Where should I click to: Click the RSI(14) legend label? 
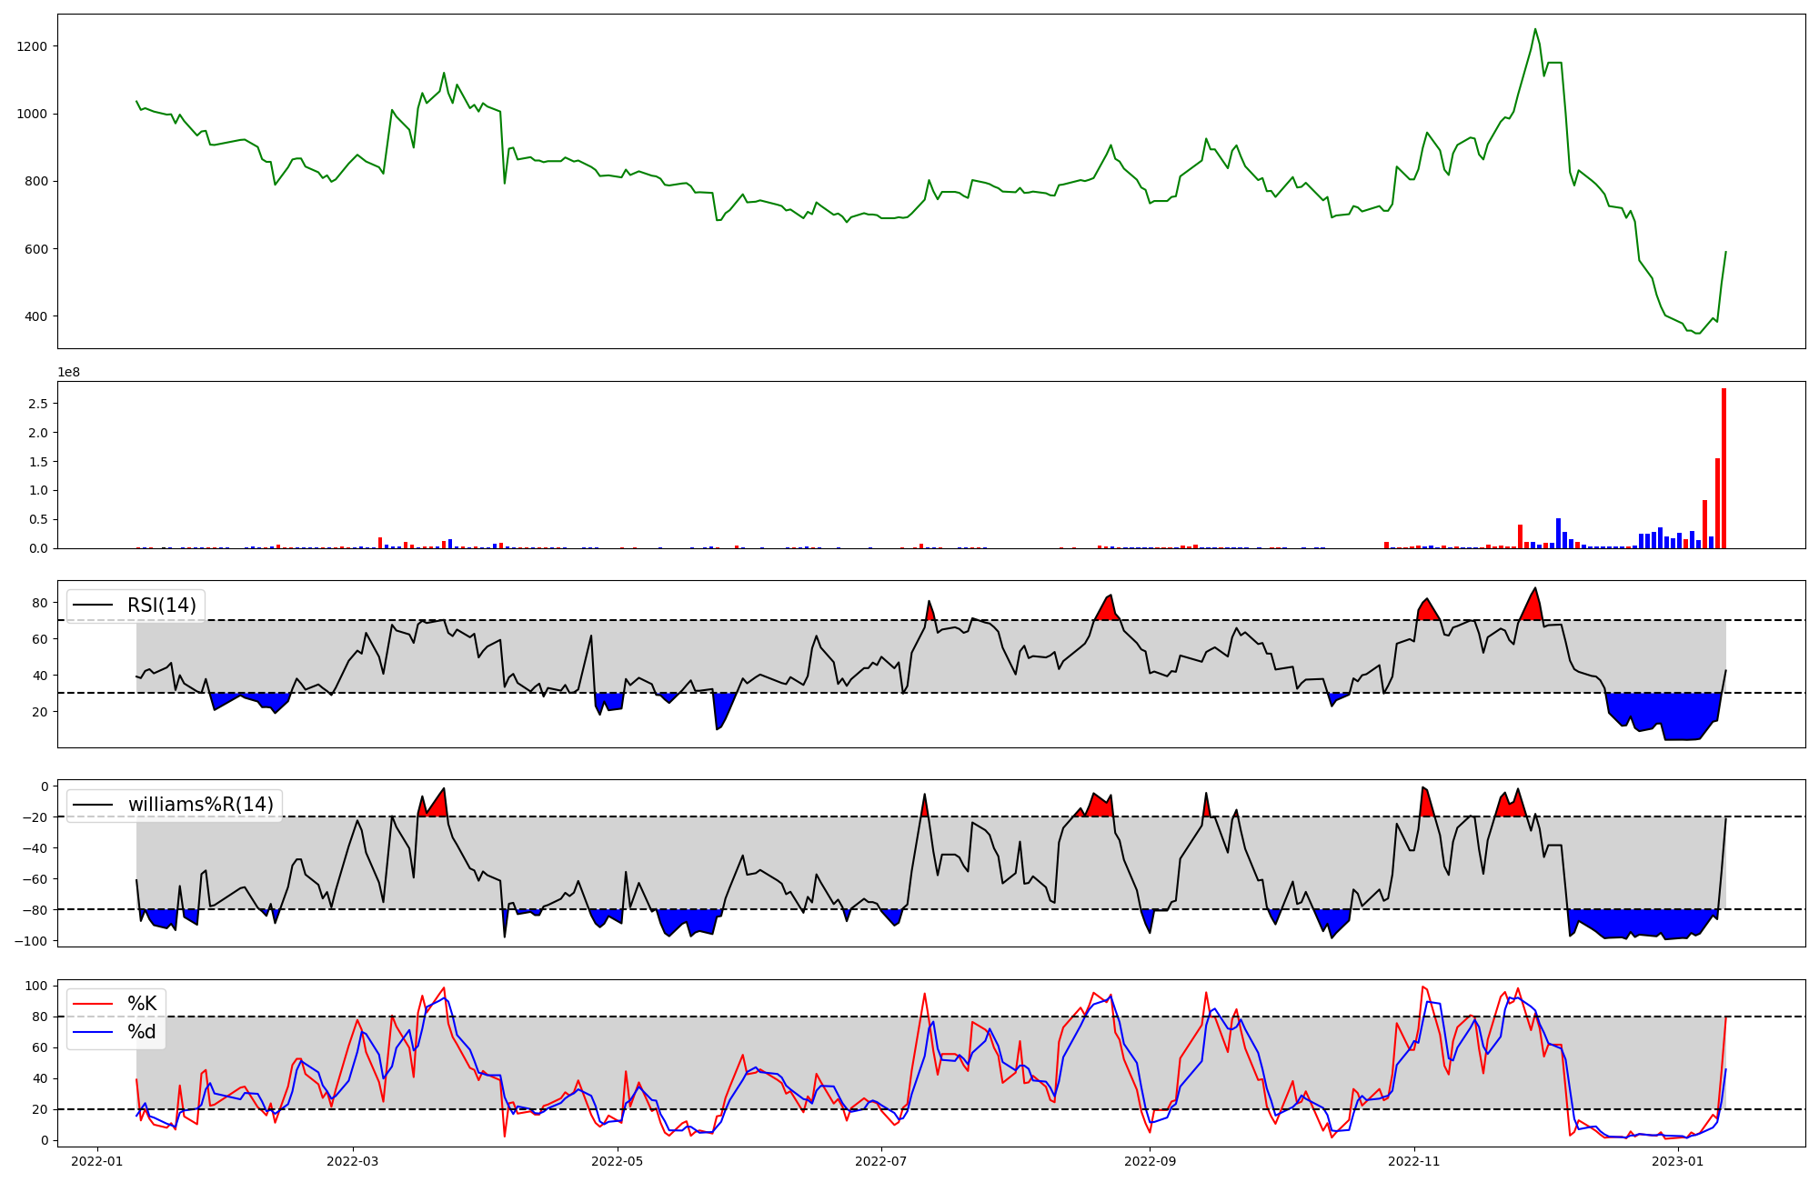pyautogui.click(x=161, y=606)
